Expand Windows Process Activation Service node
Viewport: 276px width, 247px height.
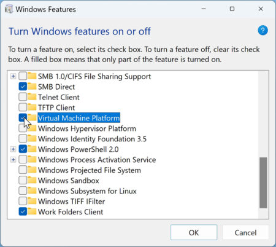point(13,160)
